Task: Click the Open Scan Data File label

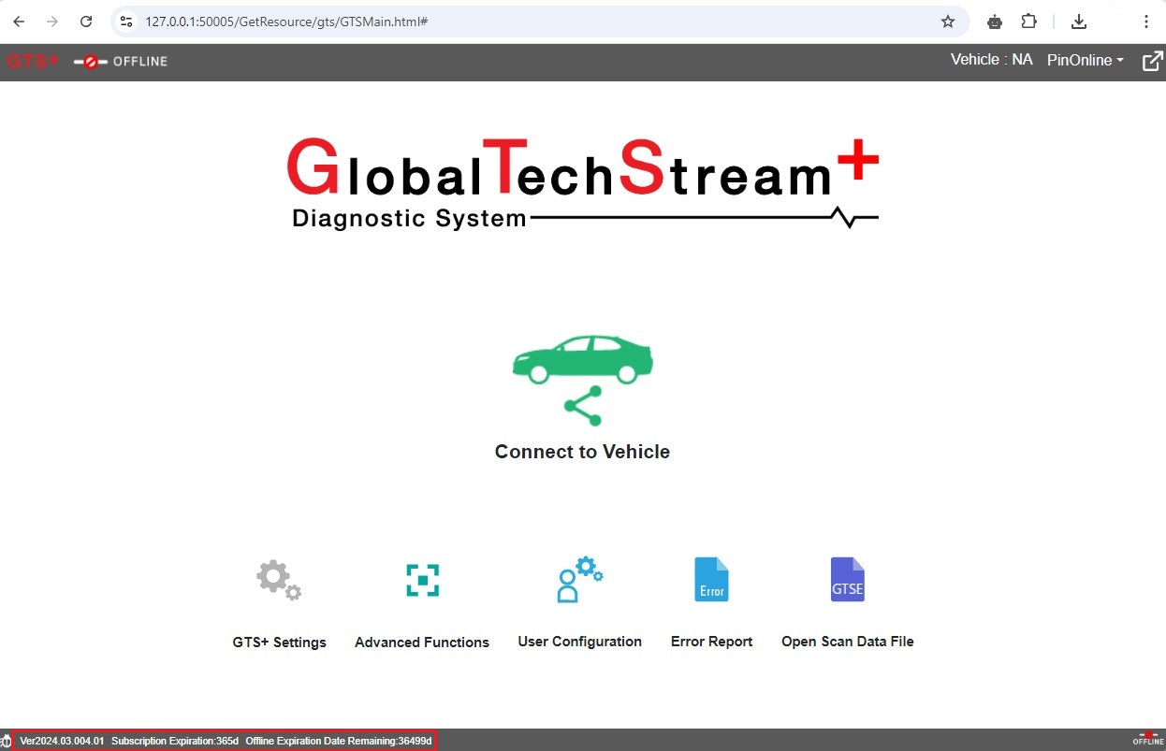Action: [x=848, y=642]
